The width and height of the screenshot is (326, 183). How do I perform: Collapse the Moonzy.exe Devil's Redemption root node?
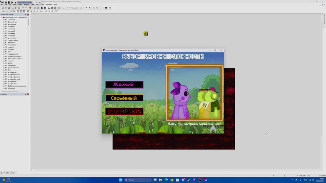[2, 17]
